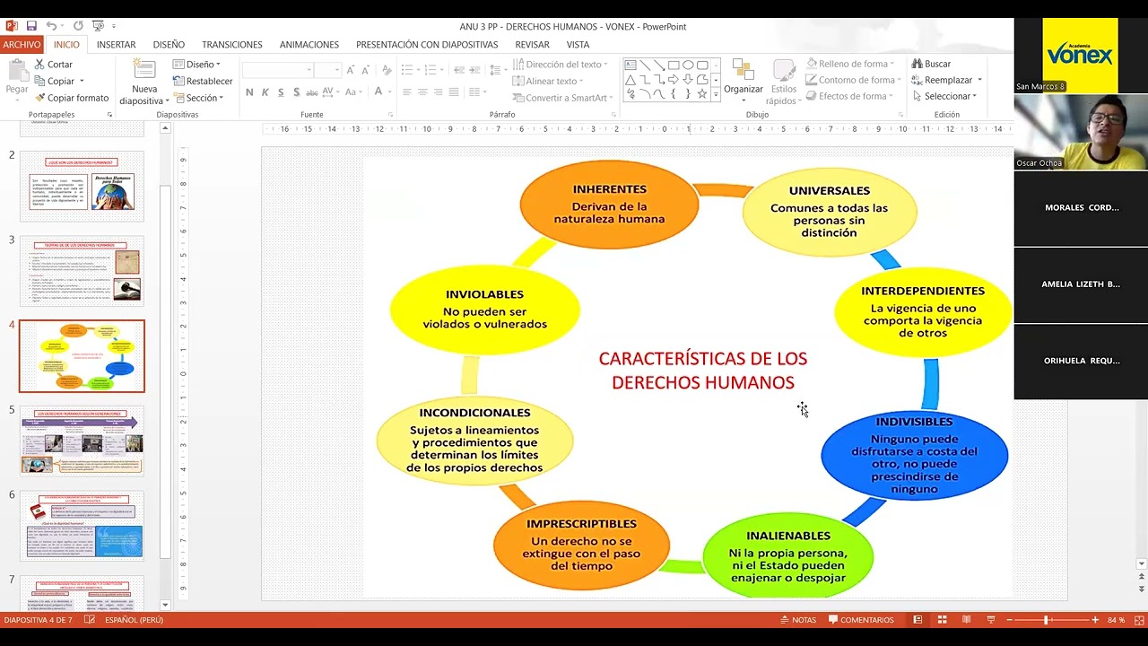Click the Contorno de forma button

pyautogui.click(x=851, y=80)
